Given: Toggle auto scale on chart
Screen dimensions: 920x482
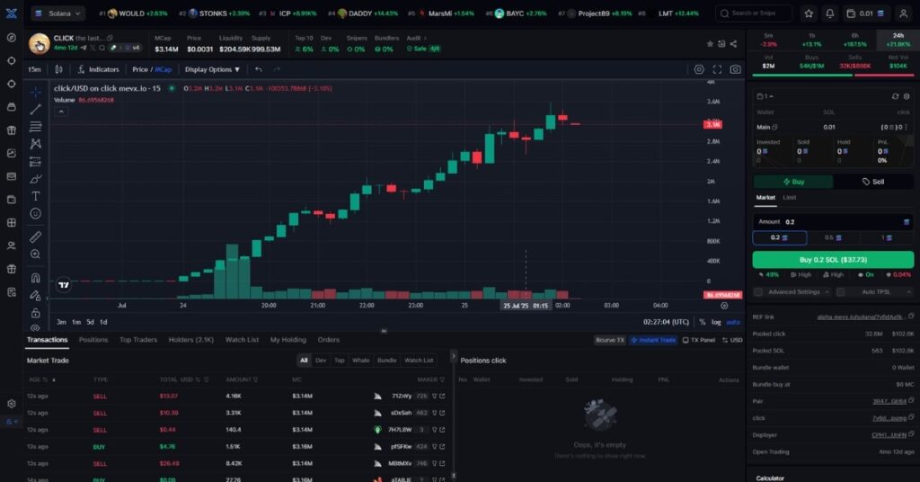Looking at the screenshot, I should click(733, 322).
